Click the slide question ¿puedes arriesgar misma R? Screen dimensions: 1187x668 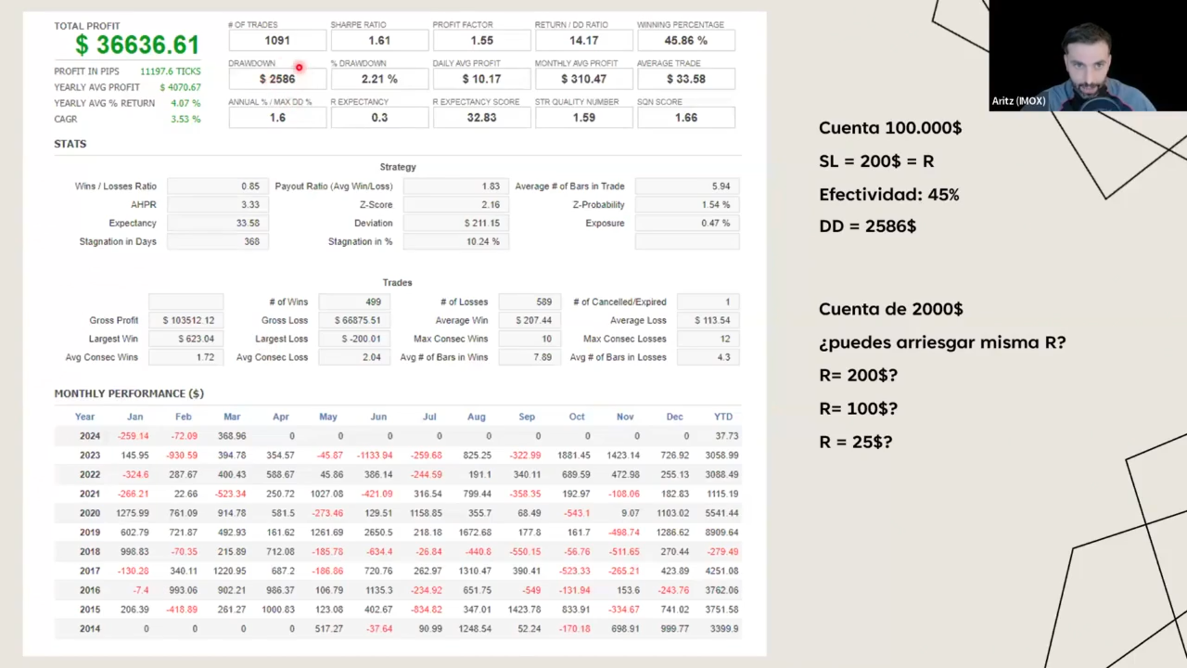[942, 343]
